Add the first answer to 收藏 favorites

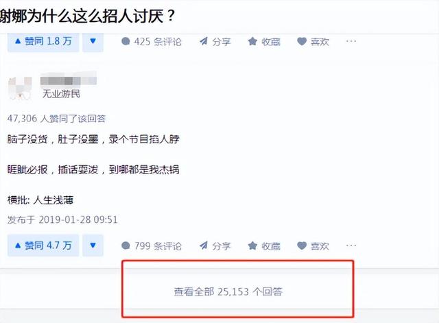tap(264, 42)
